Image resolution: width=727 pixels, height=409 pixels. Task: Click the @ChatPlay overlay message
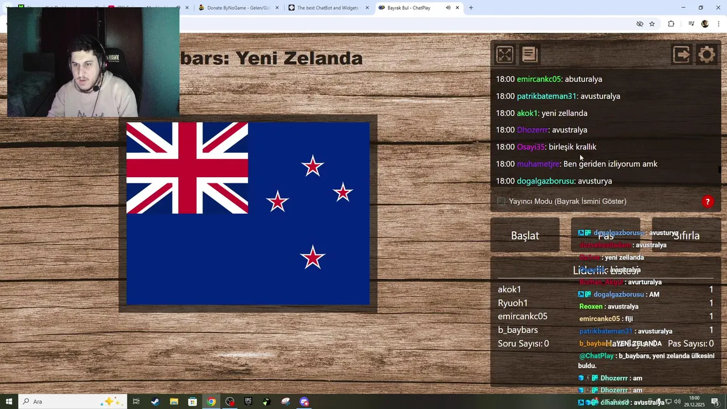[646, 361]
